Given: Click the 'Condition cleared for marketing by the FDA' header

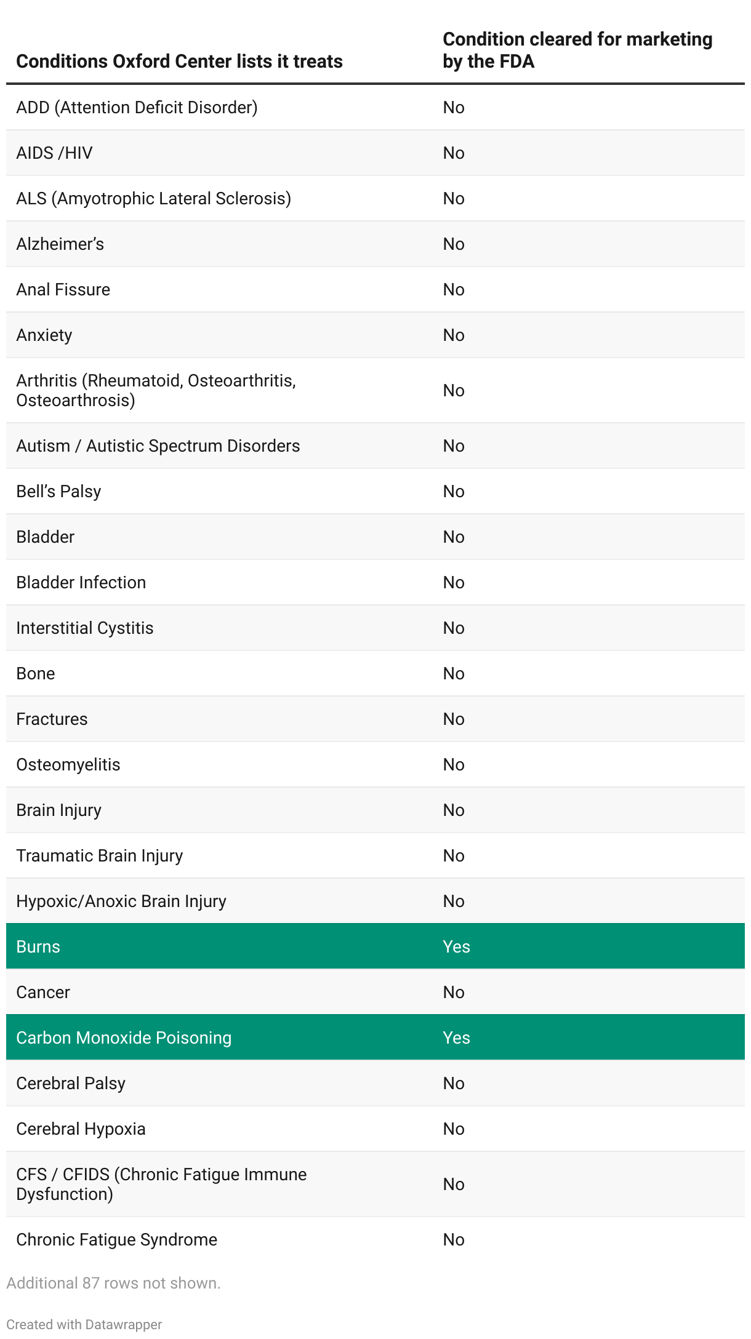Looking at the screenshot, I should pos(577,50).
